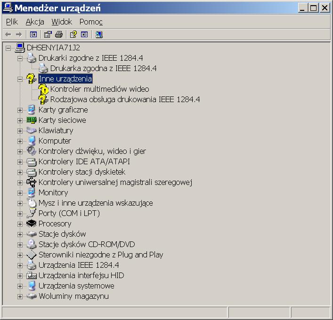Expand Urządzenia IEEE 1284.4 branch
The image size is (333, 320).
[20, 266]
